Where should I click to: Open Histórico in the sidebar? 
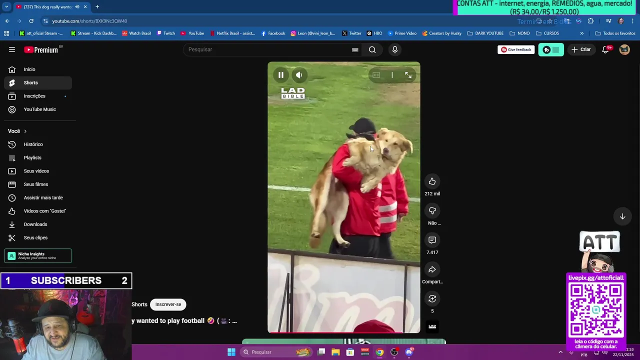[x=38, y=144]
